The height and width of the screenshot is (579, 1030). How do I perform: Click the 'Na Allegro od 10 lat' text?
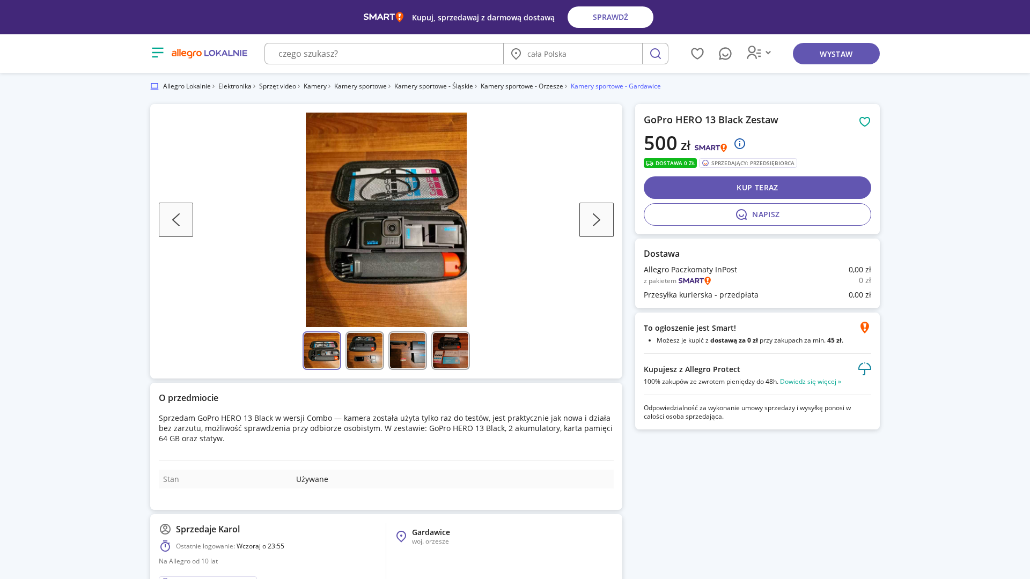188,561
